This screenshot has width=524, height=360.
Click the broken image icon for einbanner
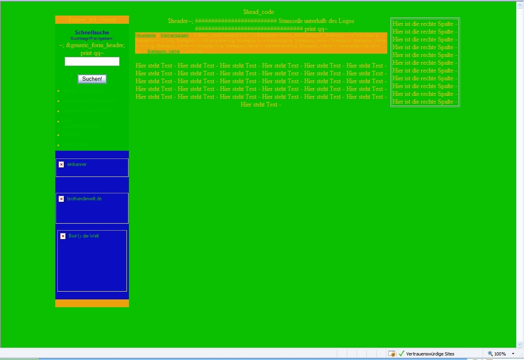[61, 165]
